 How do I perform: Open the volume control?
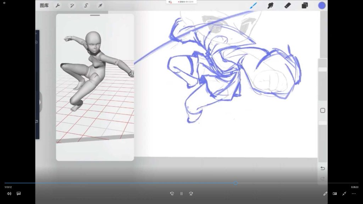(9, 194)
